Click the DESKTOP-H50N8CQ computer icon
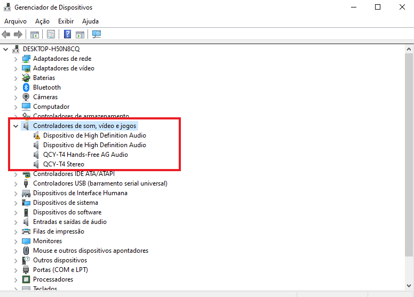The width and height of the screenshot is (414, 297). [x=16, y=49]
